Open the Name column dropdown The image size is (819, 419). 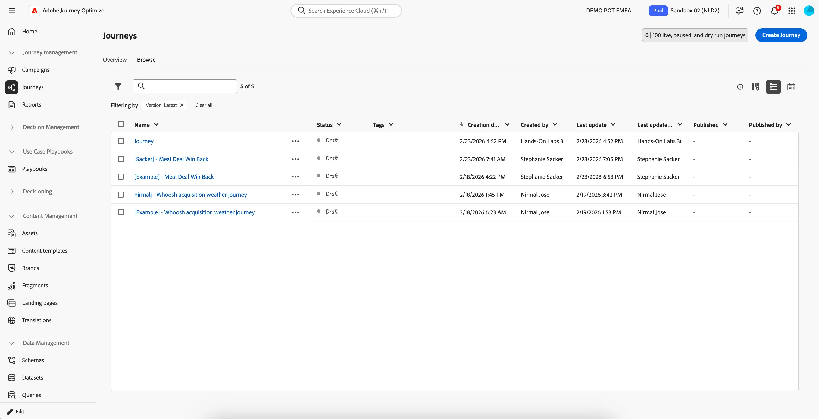point(156,125)
